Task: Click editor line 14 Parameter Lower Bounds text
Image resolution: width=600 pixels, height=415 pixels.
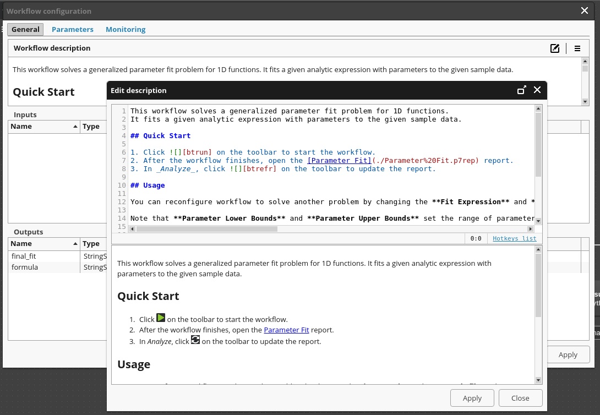Action: click(x=230, y=219)
